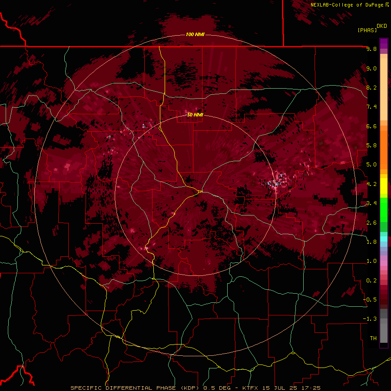Pick the cyan segment of the color bar
This screenshot has width=391, height=391.
click(384, 239)
